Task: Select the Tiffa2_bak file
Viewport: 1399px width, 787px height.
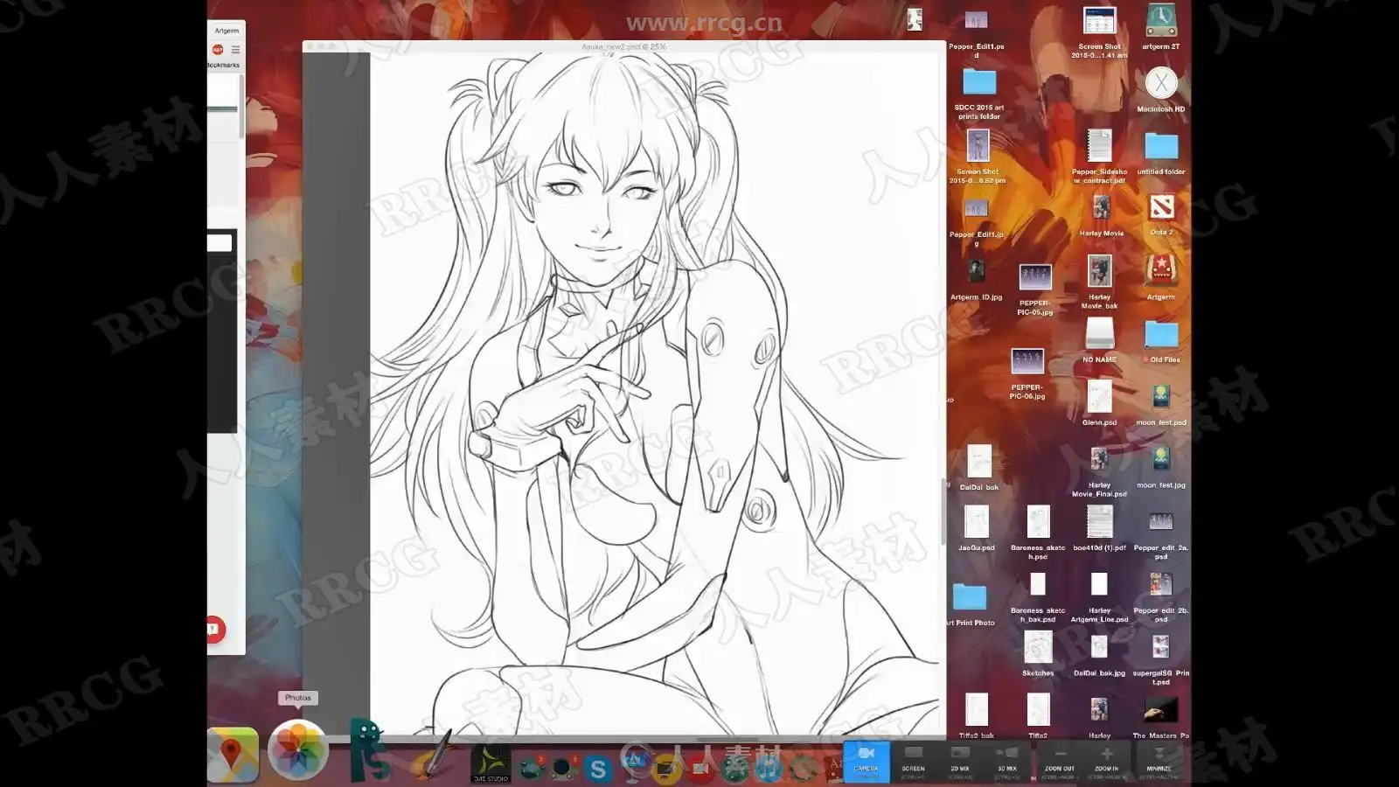Action: 976,710
